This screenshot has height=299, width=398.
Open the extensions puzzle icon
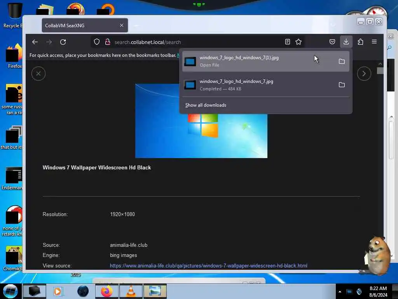pos(360,42)
